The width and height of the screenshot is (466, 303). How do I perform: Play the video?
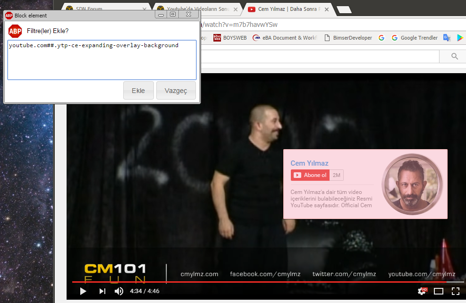pyautogui.click(x=83, y=291)
